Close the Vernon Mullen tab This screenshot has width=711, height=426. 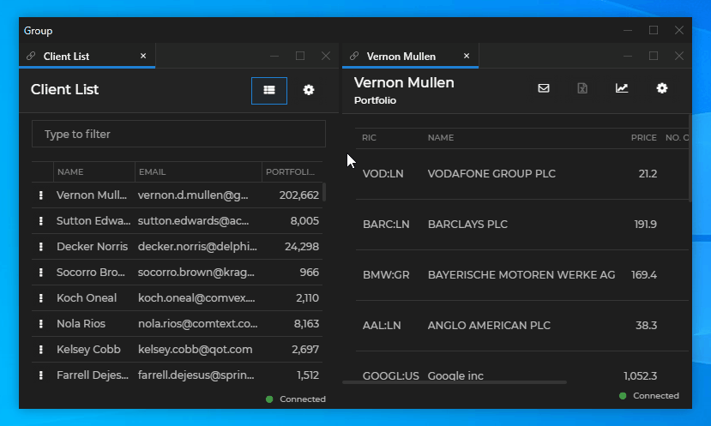pos(467,56)
